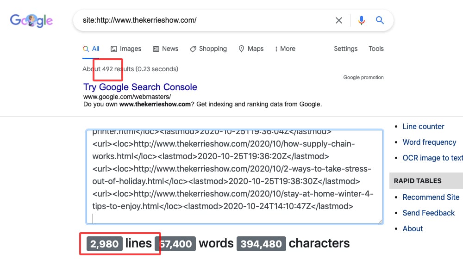Click the 57,400 words count badge
The width and height of the screenshot is (463, 259).
tap(175, 244)
